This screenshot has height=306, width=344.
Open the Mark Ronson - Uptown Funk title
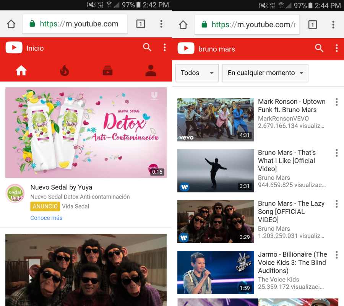[x=292, y=106]
